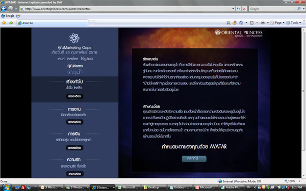Open the Page menu
The height and width of the screenshot is (191, 306).
point(277,23)
